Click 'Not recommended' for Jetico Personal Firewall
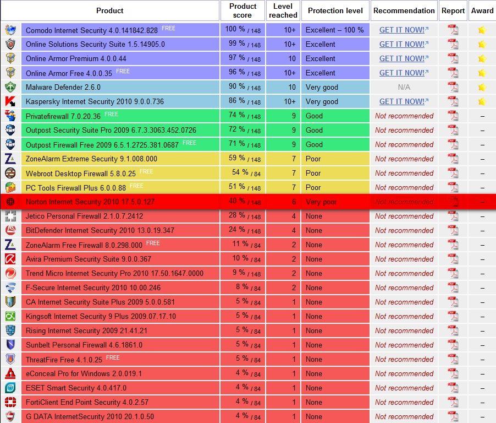496x423 pixels. (404, 216)
